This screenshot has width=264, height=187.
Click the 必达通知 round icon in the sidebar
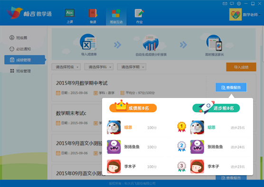(12, 49)
